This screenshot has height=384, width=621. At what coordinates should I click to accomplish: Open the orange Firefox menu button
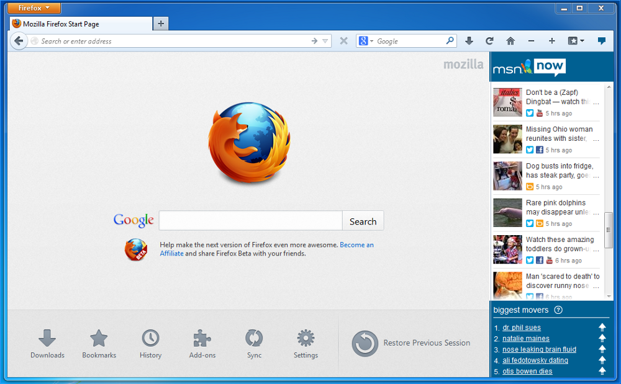point(34,8)
